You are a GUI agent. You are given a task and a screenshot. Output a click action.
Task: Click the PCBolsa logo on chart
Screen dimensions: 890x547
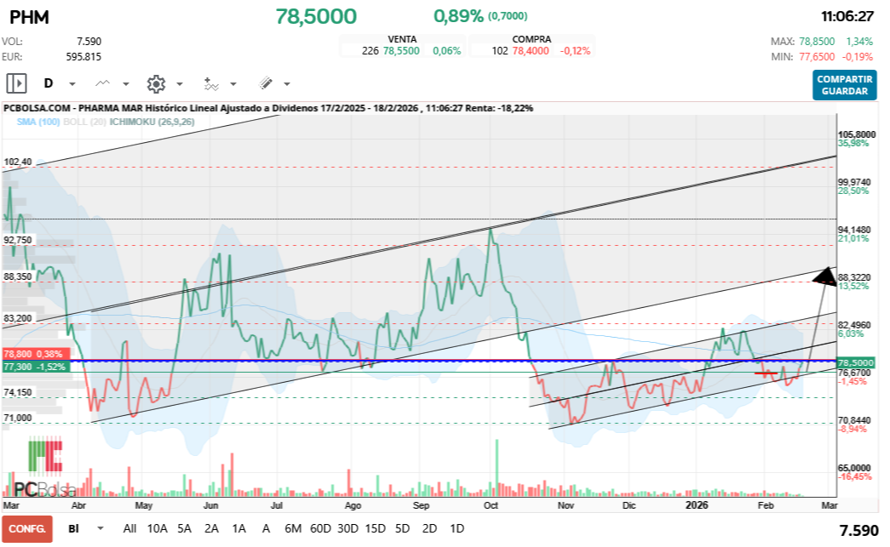[44, 470]
